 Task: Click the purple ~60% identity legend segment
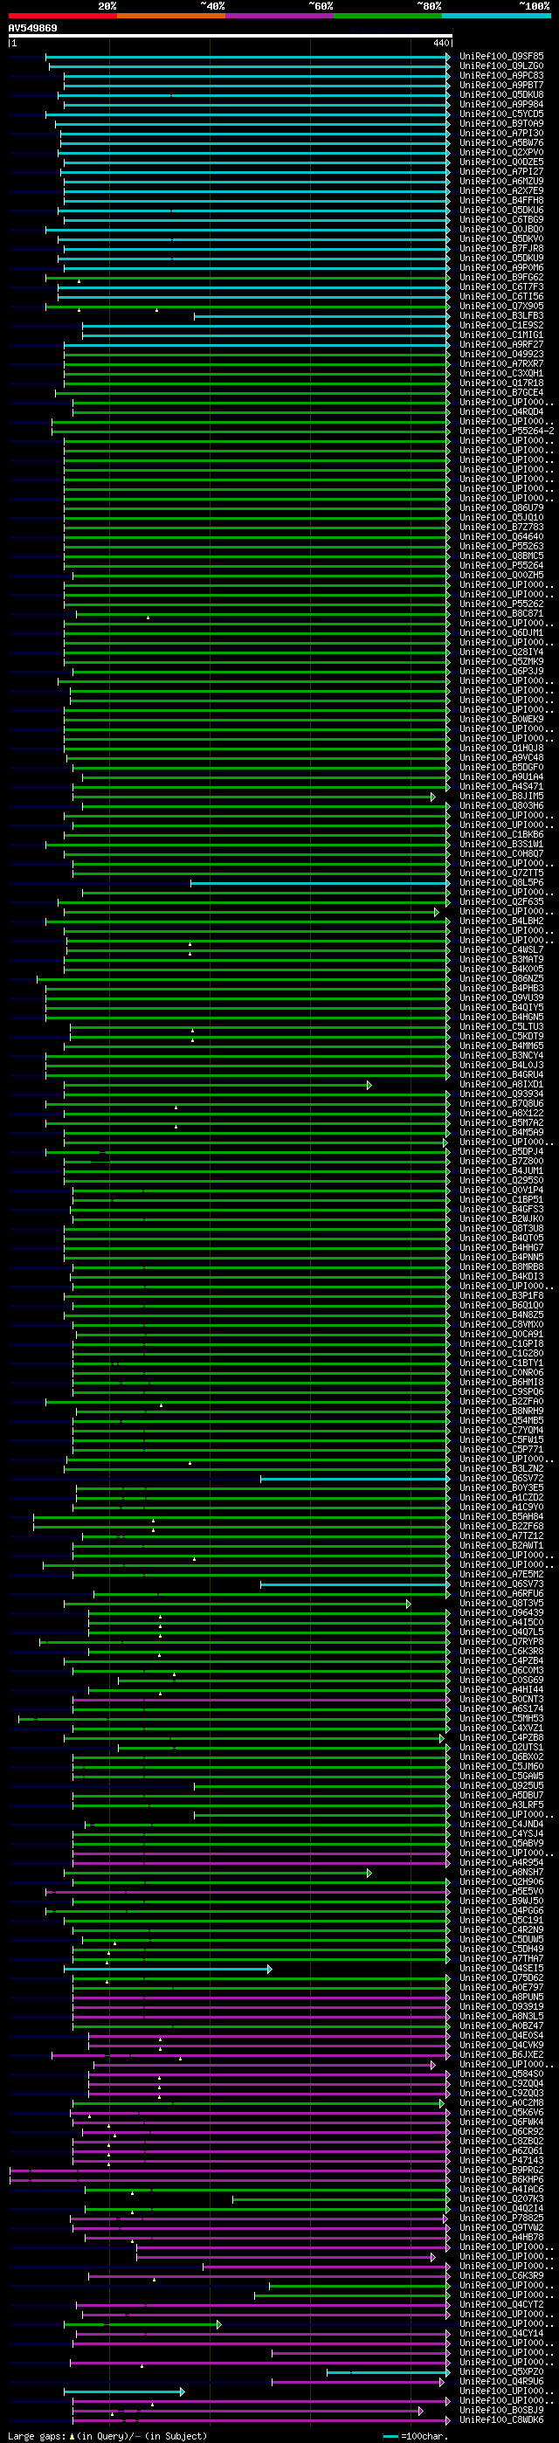click(x=280, y=15)
